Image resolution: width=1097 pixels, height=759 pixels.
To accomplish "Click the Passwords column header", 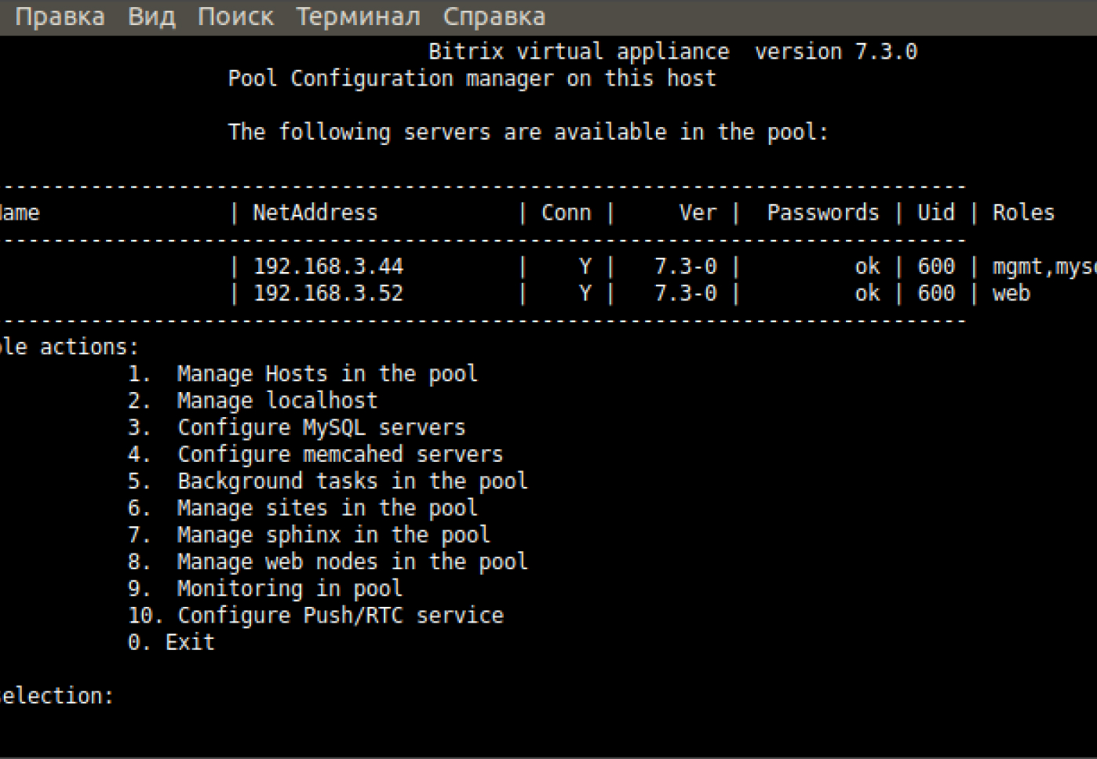I will pos(822,212).
